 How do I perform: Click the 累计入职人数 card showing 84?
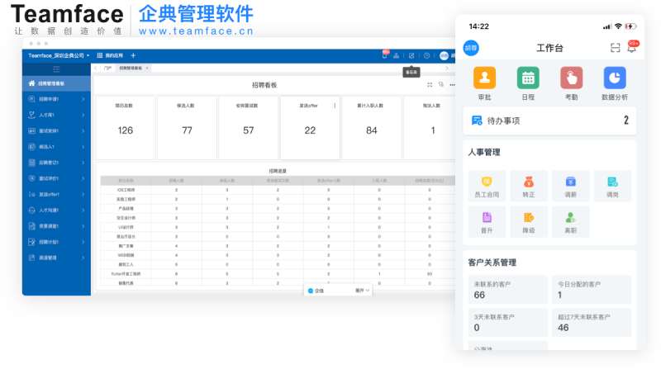coord(371,128)
